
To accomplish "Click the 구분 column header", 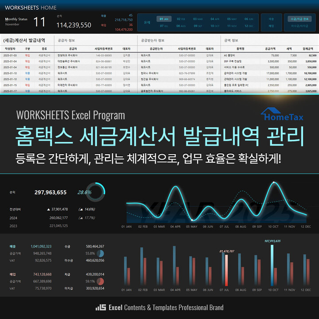I will (27, 49).
